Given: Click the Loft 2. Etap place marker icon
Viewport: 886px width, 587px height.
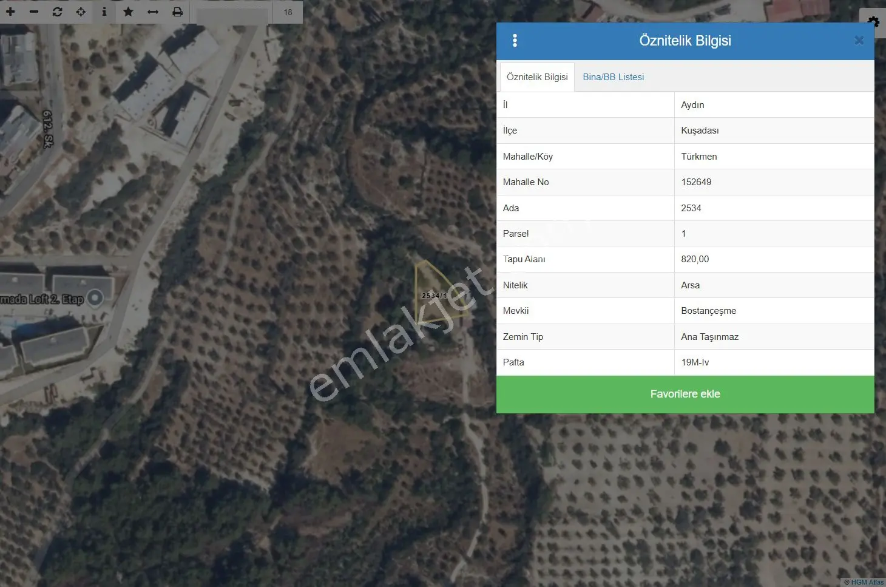Looking at the screenshot, I should tap(95, 297).
